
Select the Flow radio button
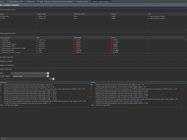point(2,73)
